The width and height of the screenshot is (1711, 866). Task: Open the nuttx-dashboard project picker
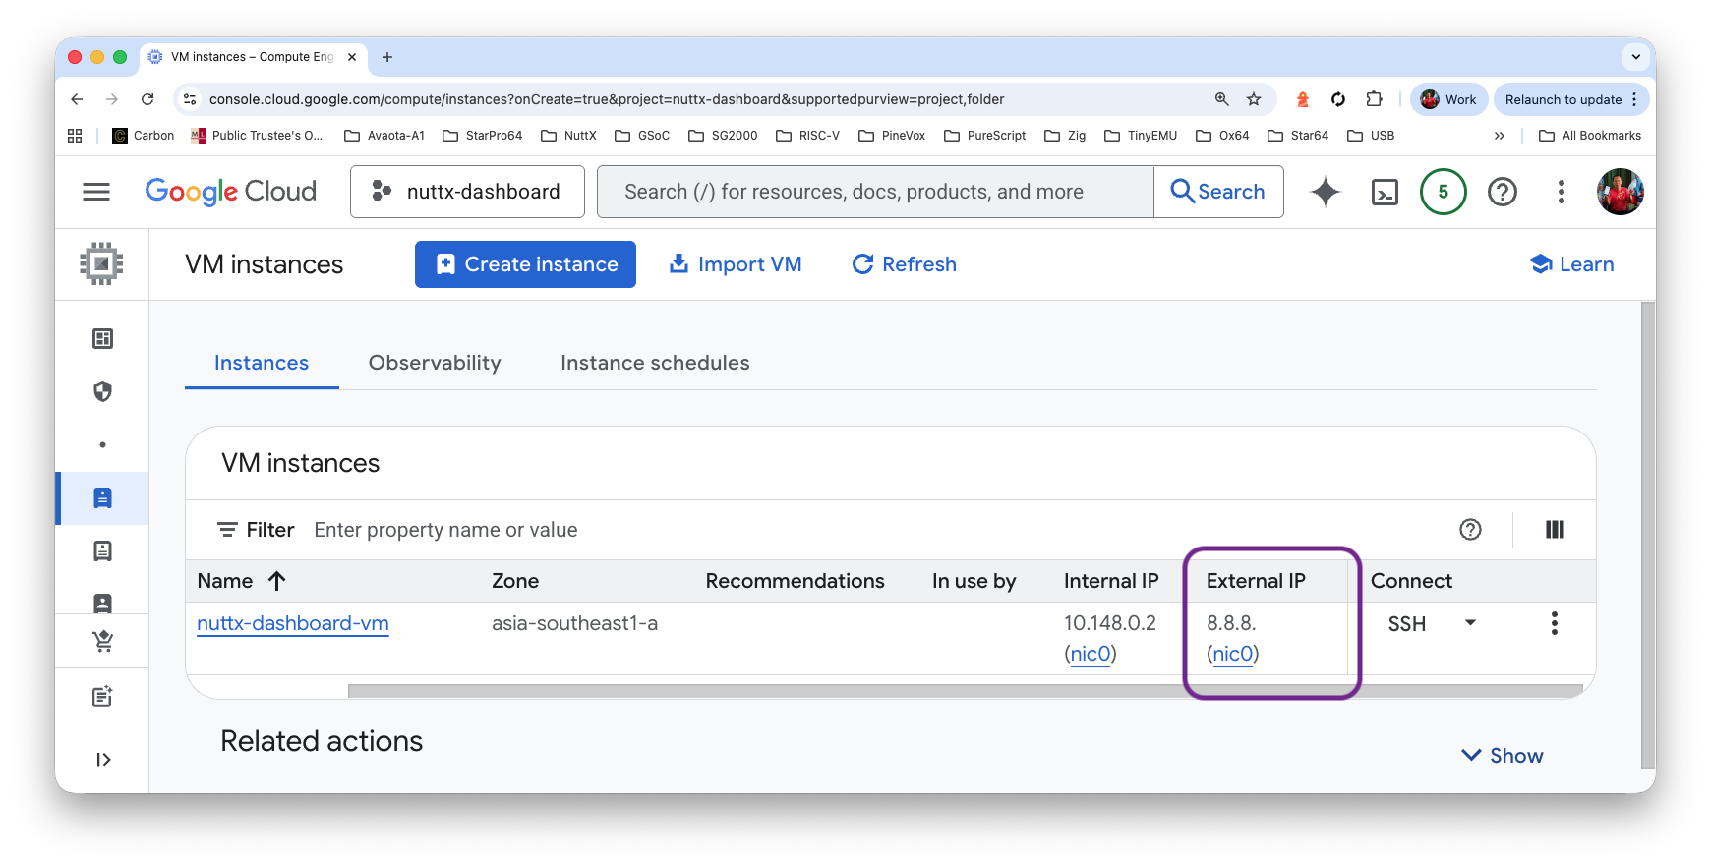tap(467, 192)
